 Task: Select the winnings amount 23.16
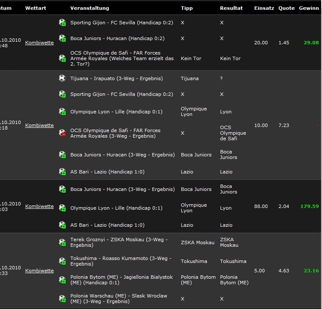point(311,271)
